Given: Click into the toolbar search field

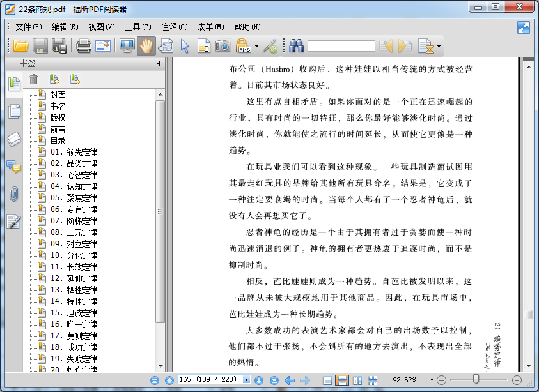Looking at the screenshot, I should (341, 46).
